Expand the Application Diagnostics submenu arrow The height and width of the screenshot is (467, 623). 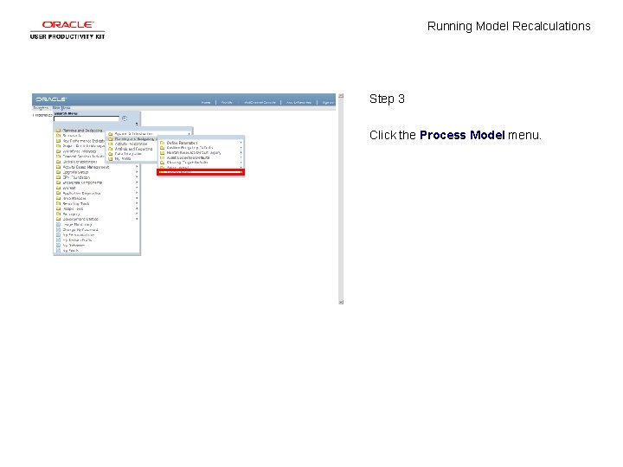137,193
